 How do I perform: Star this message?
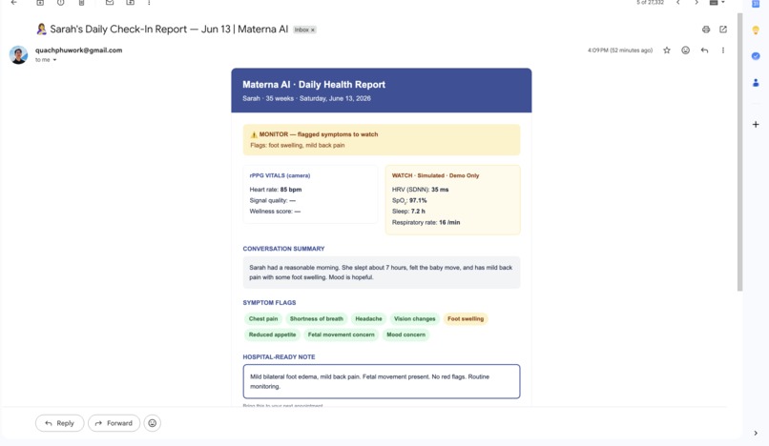tap(667, 50)
